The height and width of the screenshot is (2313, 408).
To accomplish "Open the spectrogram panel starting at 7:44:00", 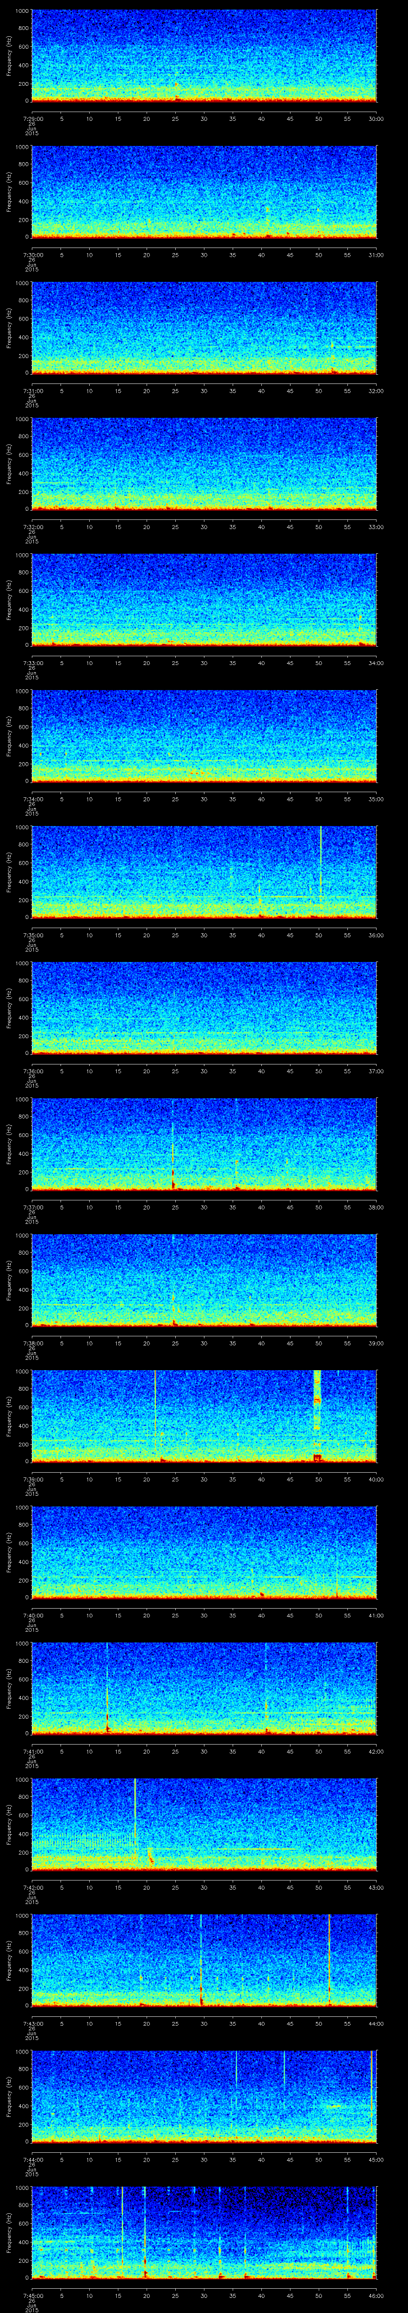I will (x=204, y=2097).
